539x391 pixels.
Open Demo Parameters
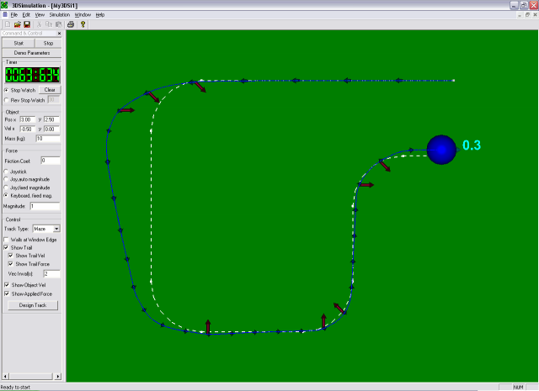(x=32, y=53)
